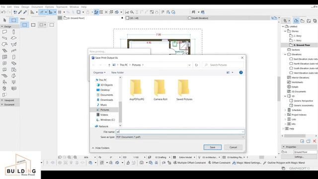Open the File menu

(3, 7)
